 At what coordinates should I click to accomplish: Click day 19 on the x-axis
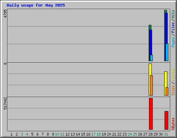click(104, 134)
